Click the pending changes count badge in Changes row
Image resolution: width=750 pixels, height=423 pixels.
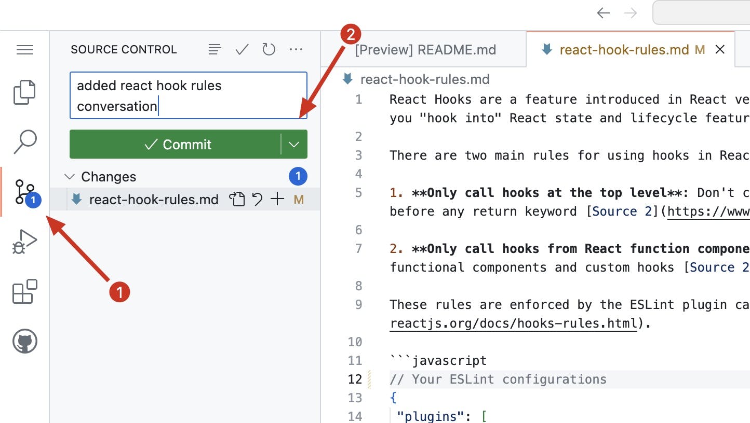298,177
